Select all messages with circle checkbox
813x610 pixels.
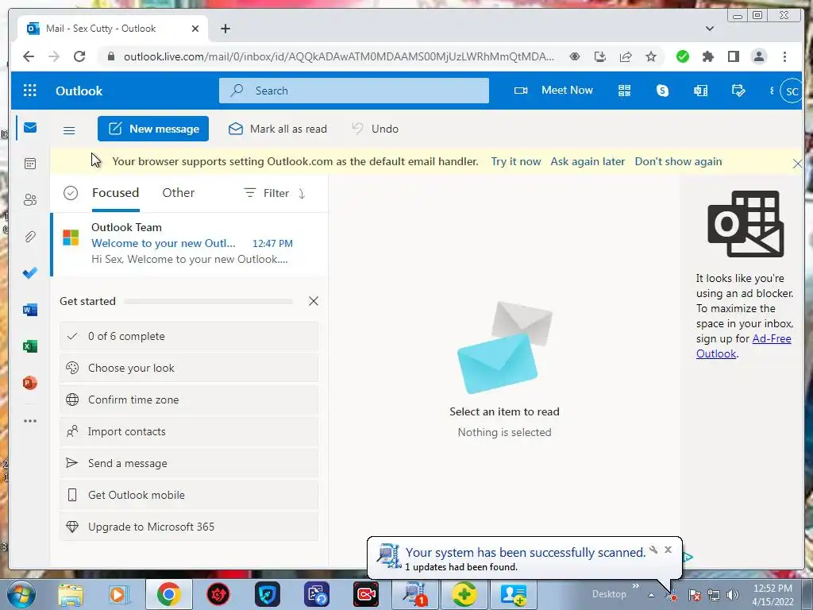click(71, 193)
